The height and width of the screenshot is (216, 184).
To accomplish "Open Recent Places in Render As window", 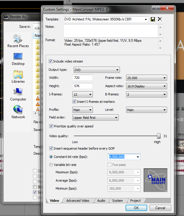I will coord(18,41).
